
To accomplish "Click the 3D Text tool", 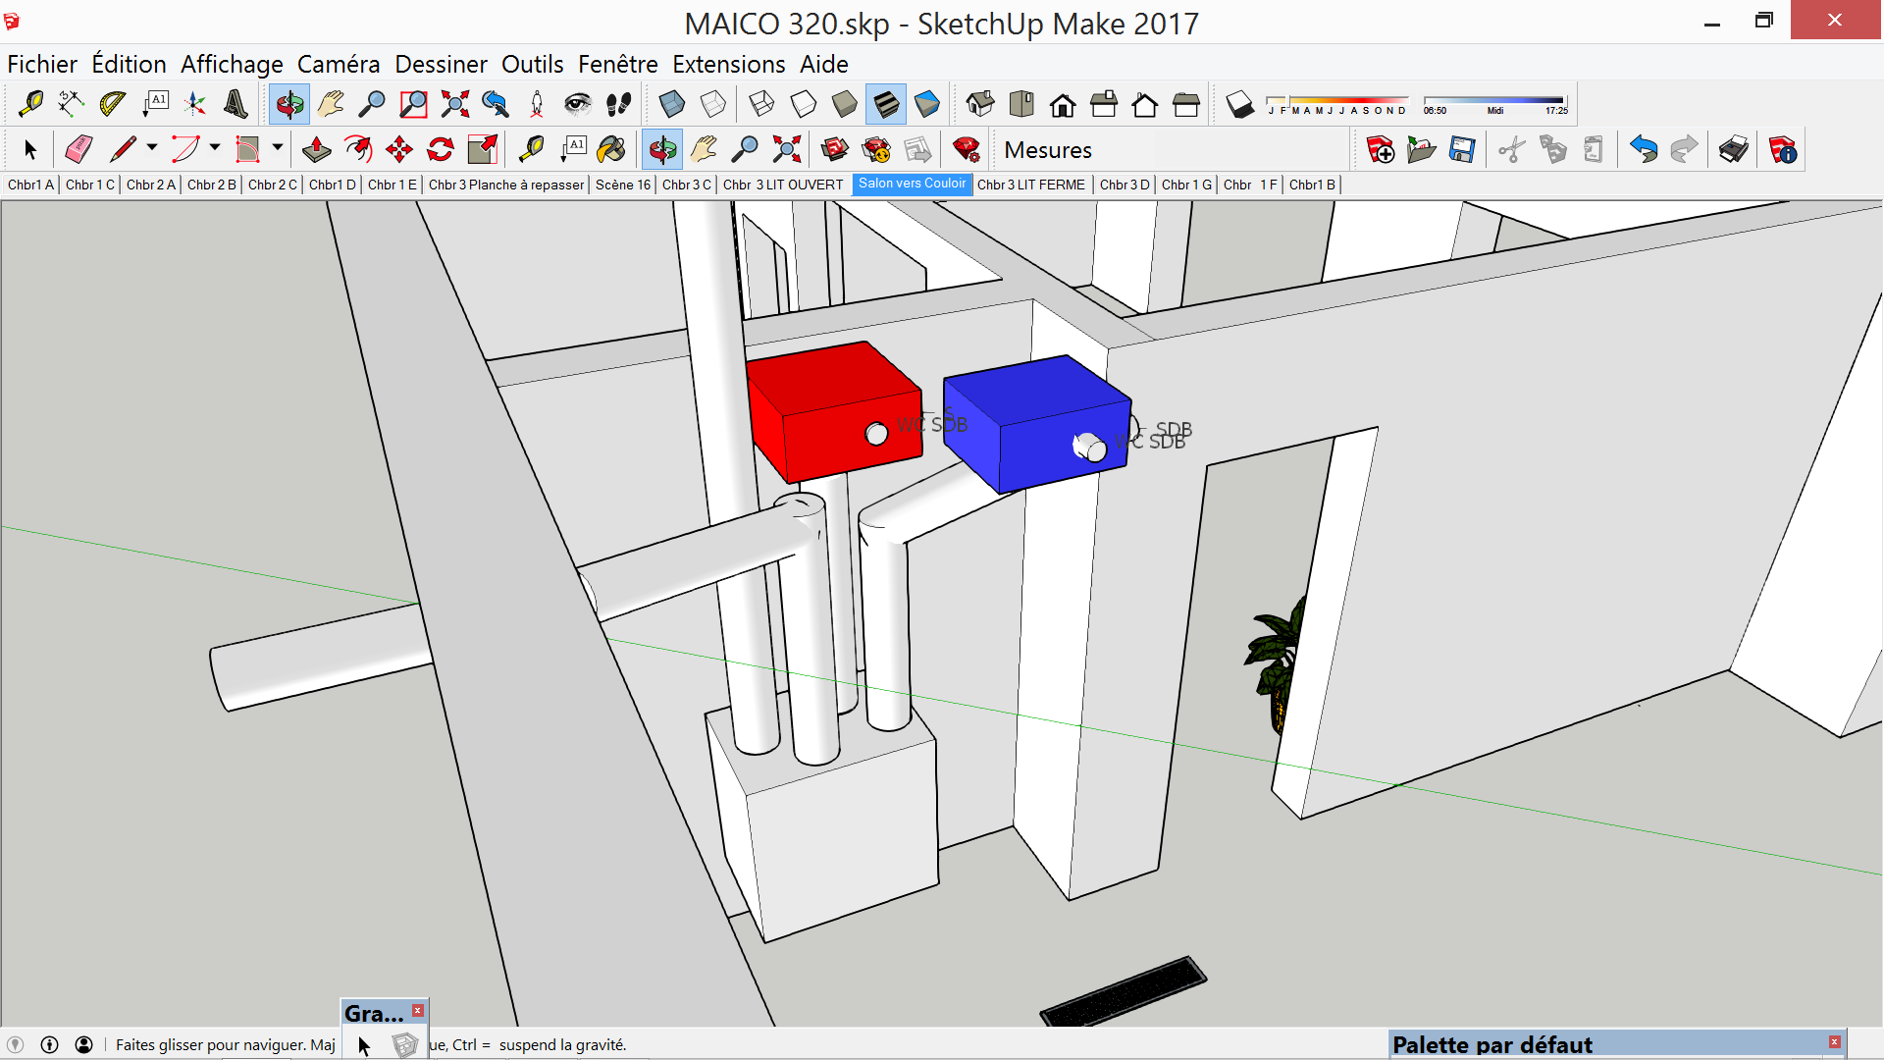I will (x=235, y=103).
